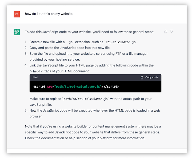
Task: Click the note about website builders
Action: click(x=93, y=132)
